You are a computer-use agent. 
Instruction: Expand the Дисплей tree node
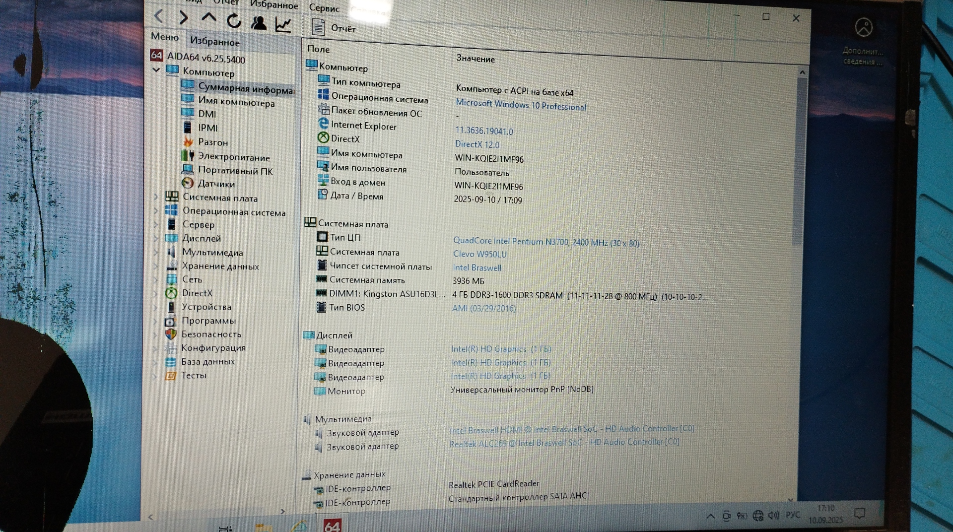click(x=155, y=239)
